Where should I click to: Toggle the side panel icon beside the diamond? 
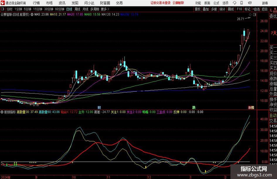tap(254, 14)
